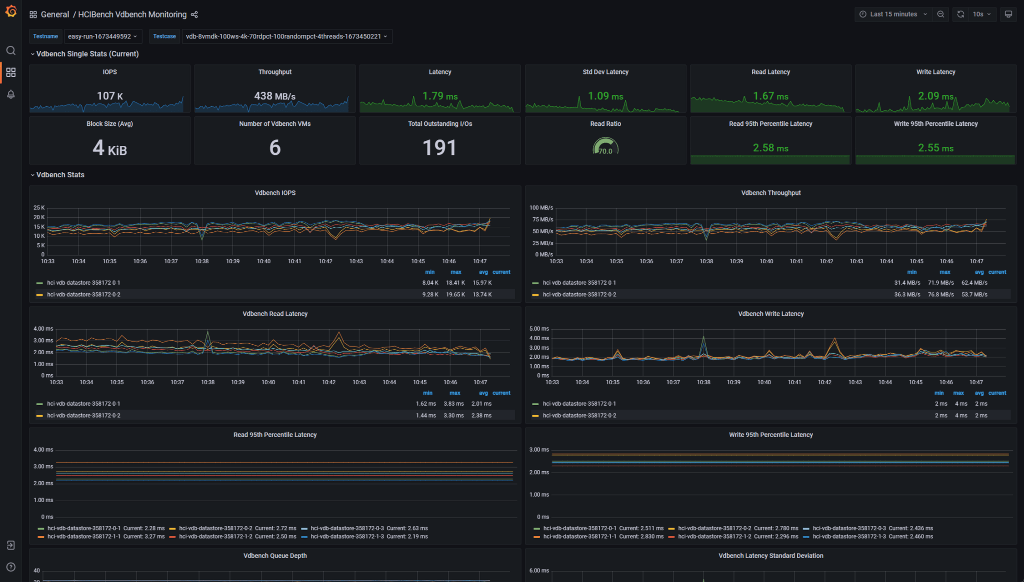Screen dimensions: 1024x582
Task: Enable kiosk mode with the monitor icon
Action: click(x=1008, y=14)
